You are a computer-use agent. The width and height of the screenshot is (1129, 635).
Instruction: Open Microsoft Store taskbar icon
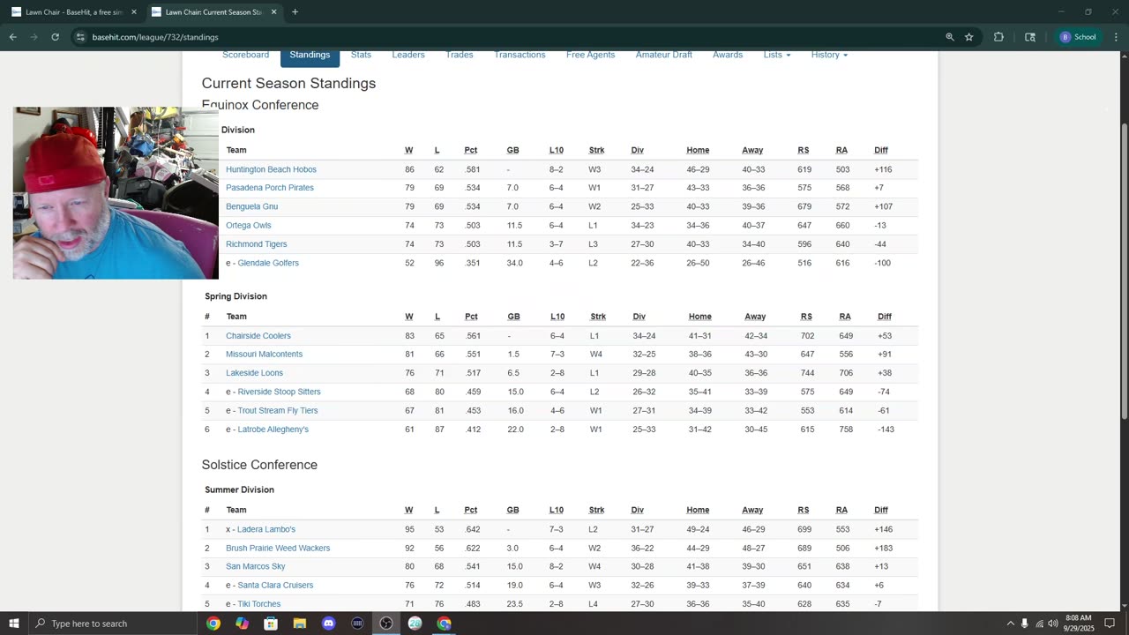point(271,624)
